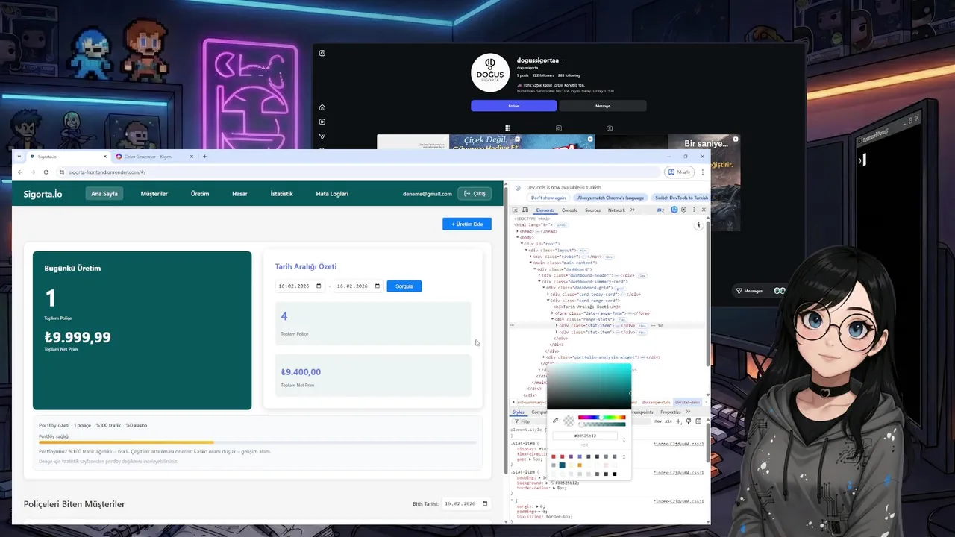Open Chrome tab search dropdown

click(x=21, y=157)
